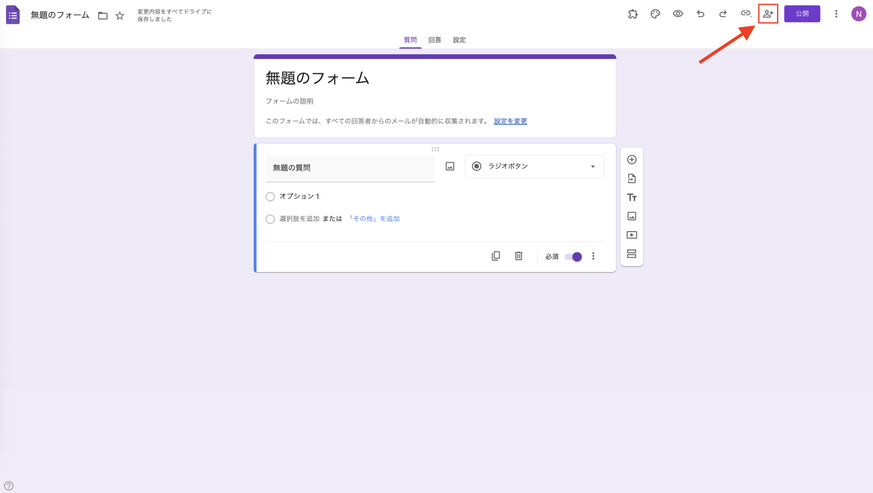Click the 選択肢を追加 radio circle
This screenshot has width=873, height=493.
270,219
